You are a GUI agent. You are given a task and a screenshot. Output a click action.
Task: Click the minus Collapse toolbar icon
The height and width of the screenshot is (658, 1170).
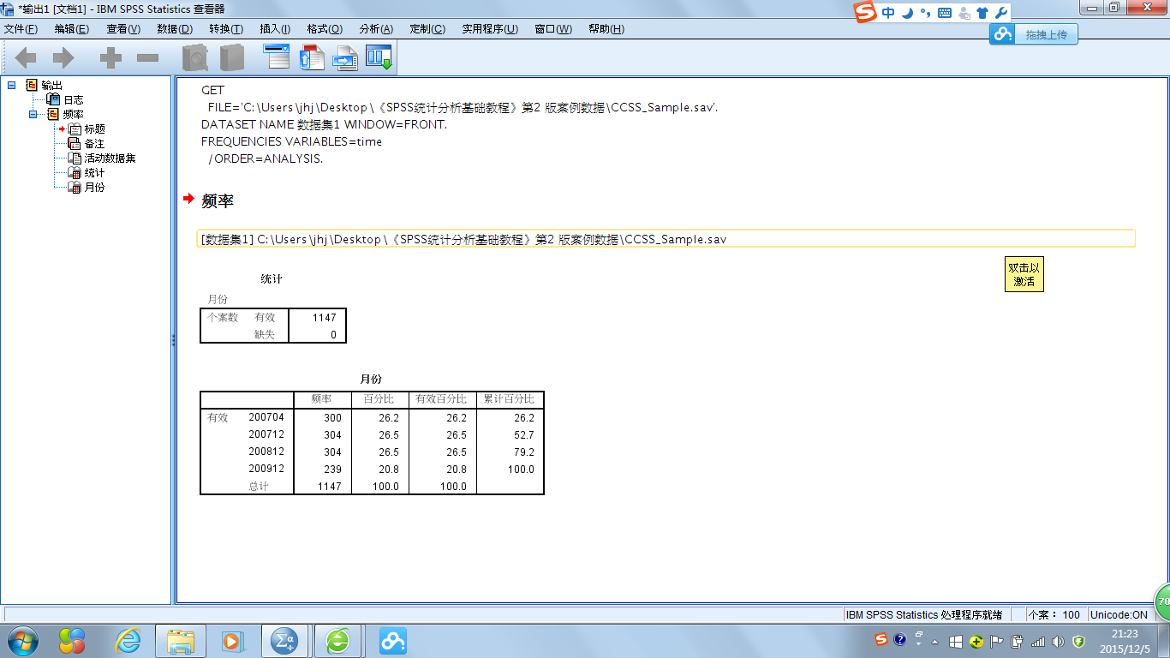[x=148, y=58]
